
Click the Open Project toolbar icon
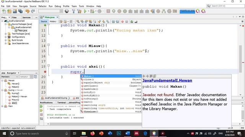pyautogui.click(x=15, y=11)
